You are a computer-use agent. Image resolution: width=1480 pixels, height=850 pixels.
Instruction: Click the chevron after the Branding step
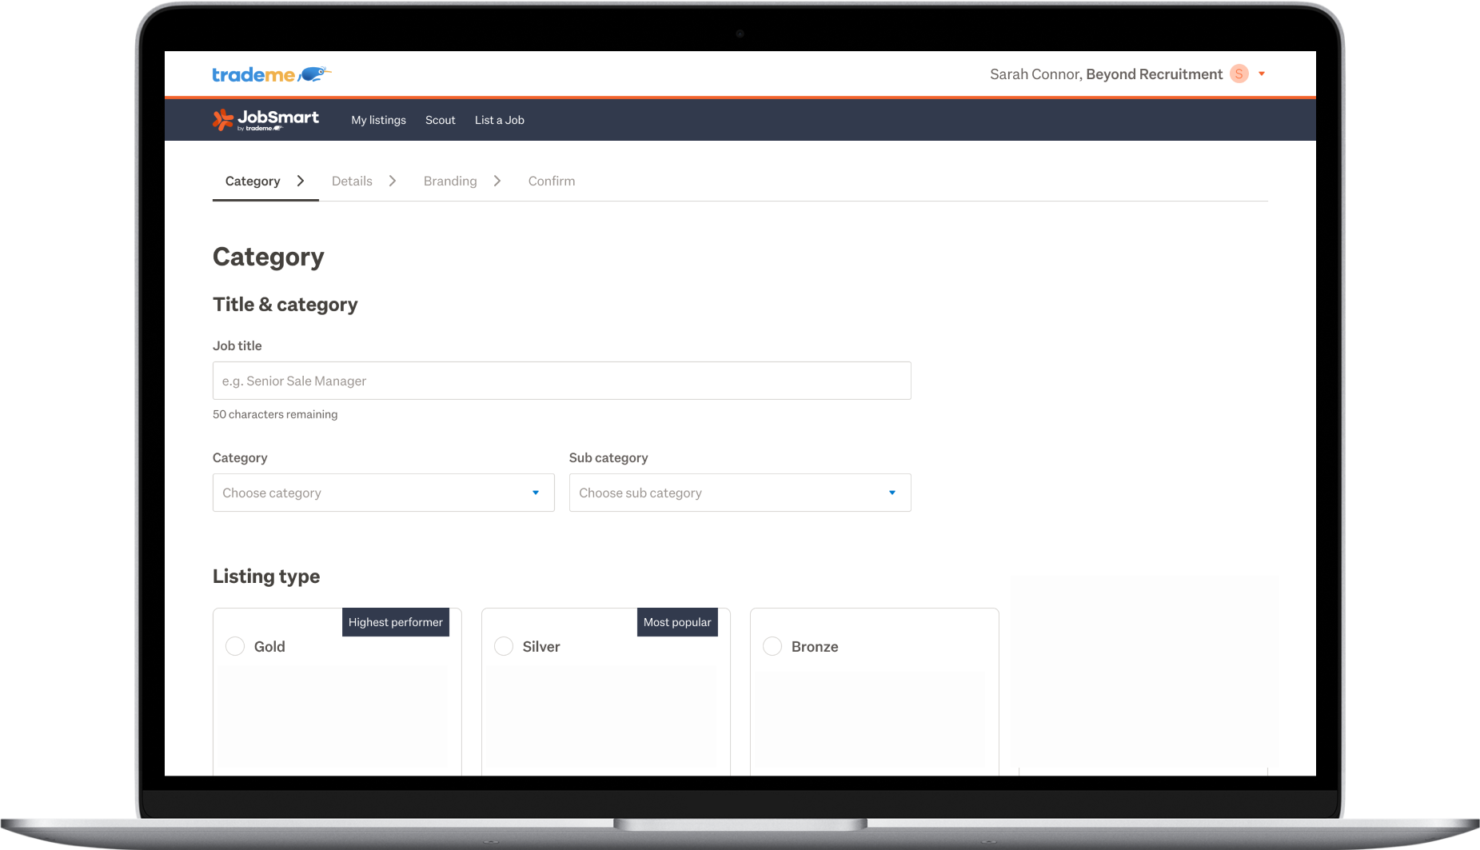pos(497,181)
